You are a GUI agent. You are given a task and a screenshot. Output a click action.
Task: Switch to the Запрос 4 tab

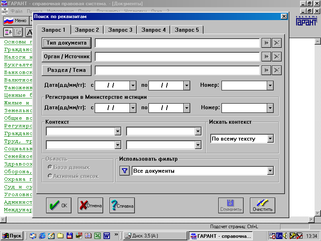tap(154, 30)
